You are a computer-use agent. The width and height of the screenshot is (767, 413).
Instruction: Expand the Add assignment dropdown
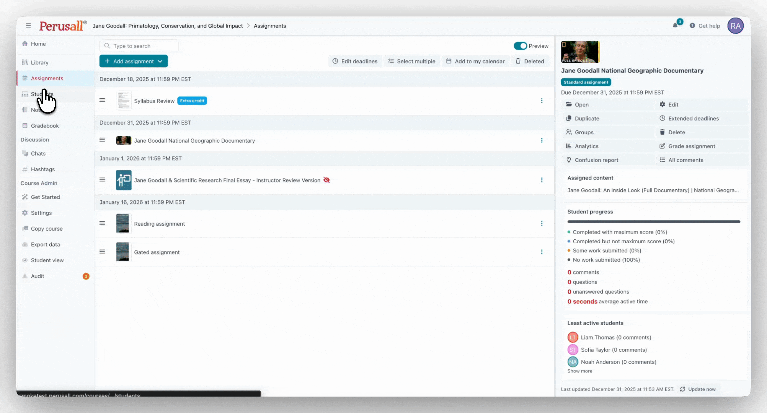click(x=134, y=61)
